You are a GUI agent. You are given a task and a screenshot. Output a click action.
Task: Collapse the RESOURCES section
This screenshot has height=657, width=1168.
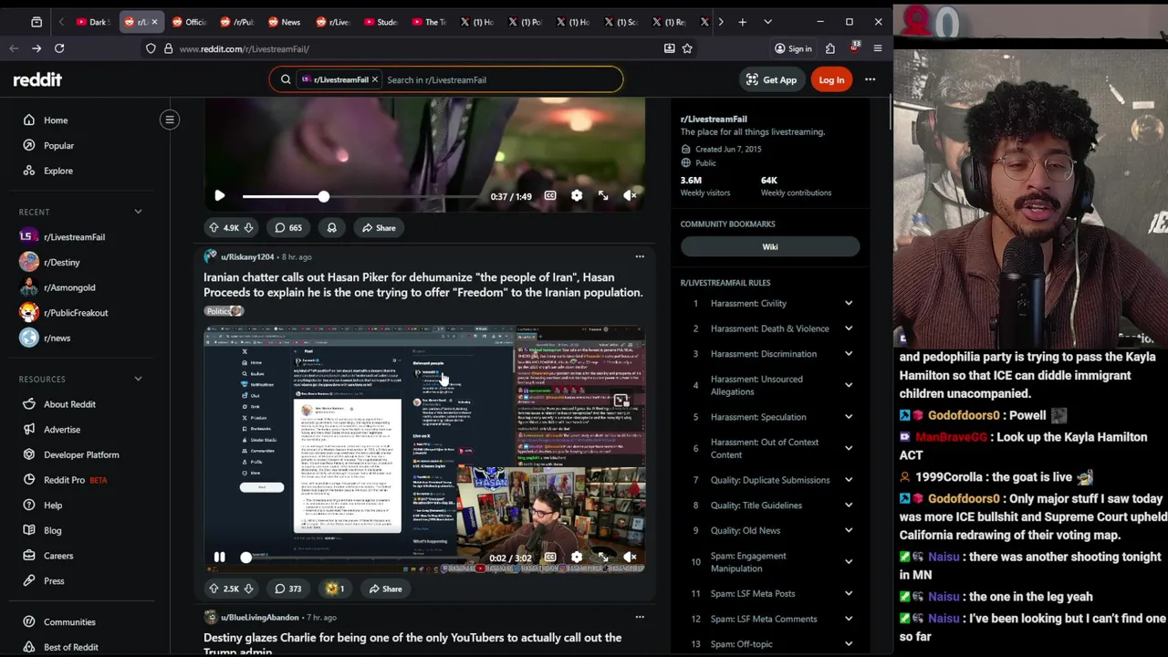[x=138, y=379]
